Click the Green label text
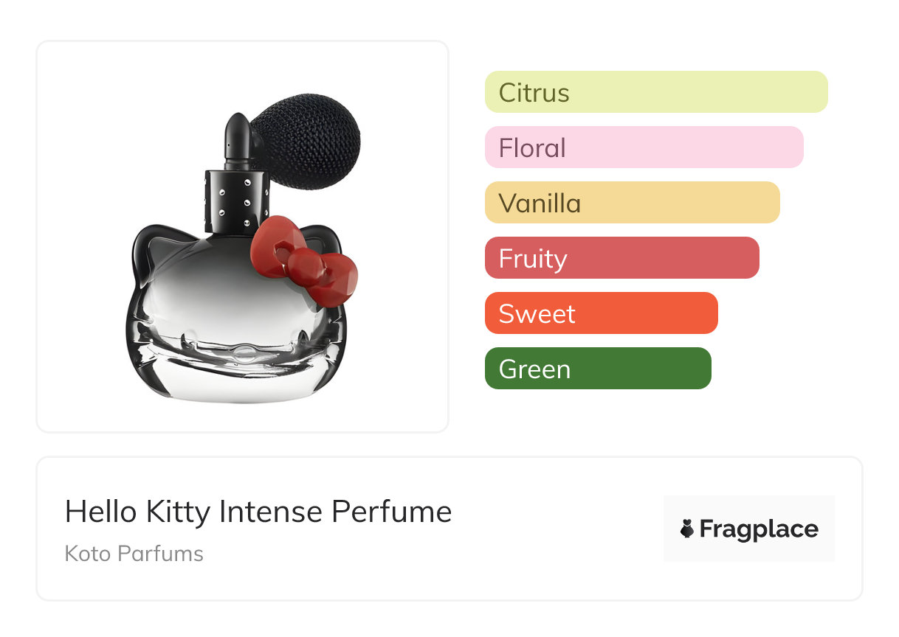The width and height of the screenshot is (899, 637). [534, 369]
